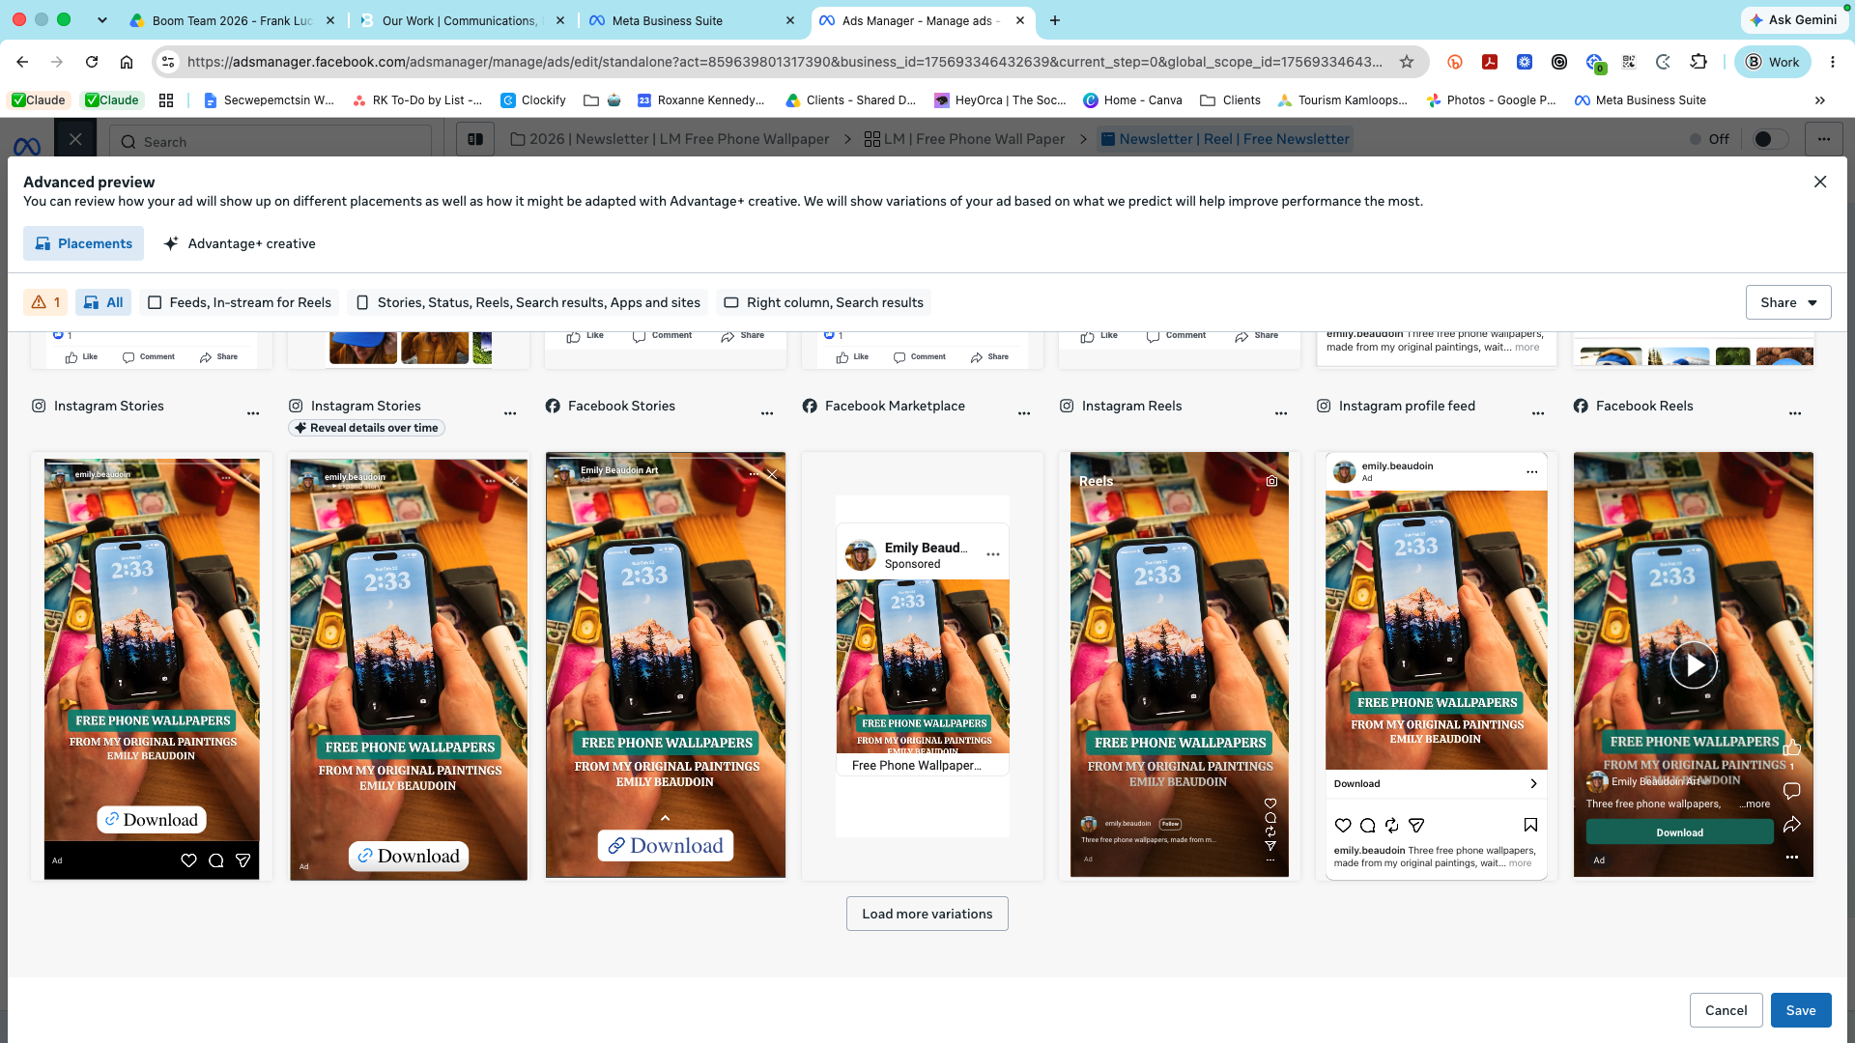The width and height of the screenshot is (1855, 1043).
Task: Select the All placements filter
Action: point(103,302)
